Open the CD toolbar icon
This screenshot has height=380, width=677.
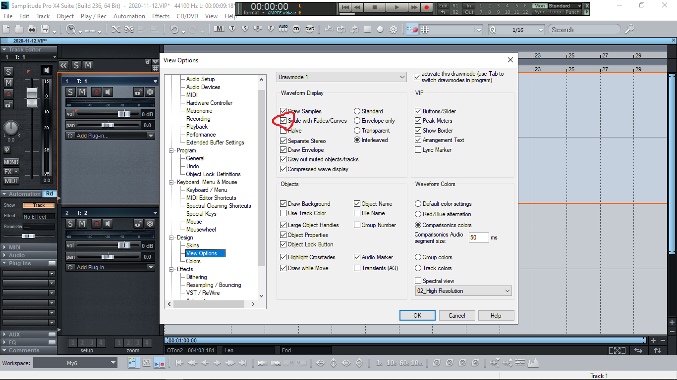[x=296, y=29]
